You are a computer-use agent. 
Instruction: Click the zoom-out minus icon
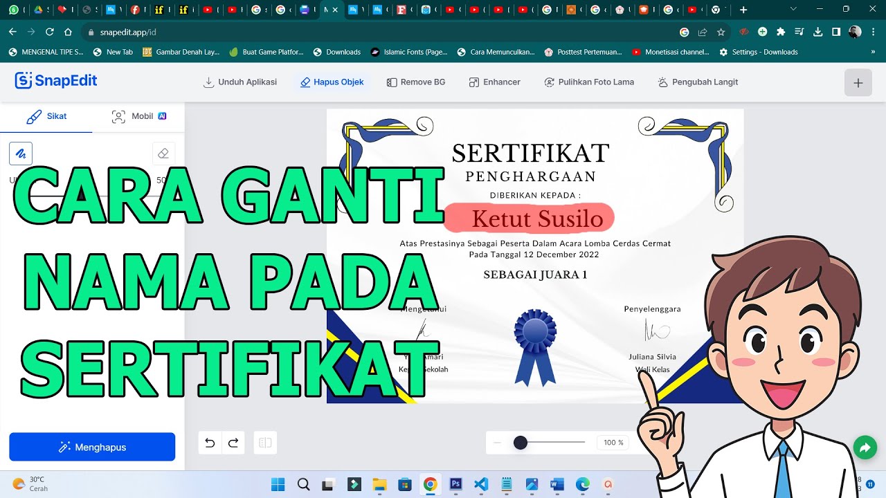pos(497,443)
